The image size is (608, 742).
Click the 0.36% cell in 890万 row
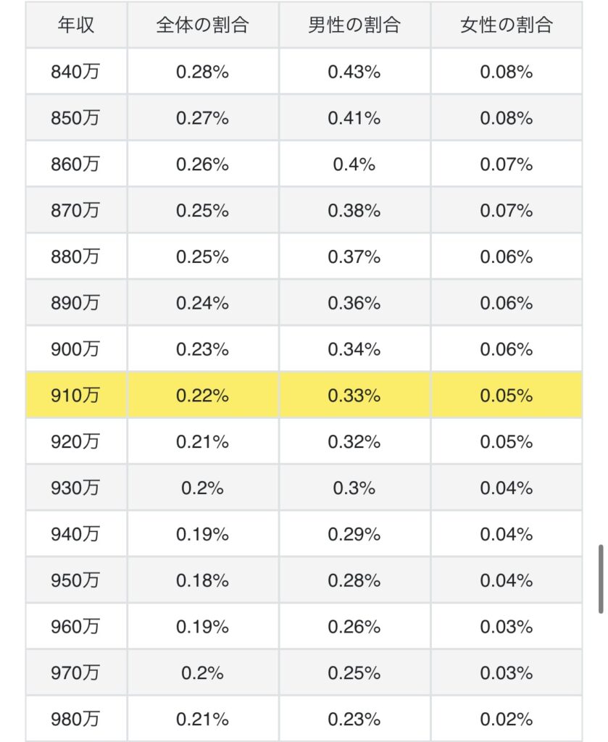354,302
